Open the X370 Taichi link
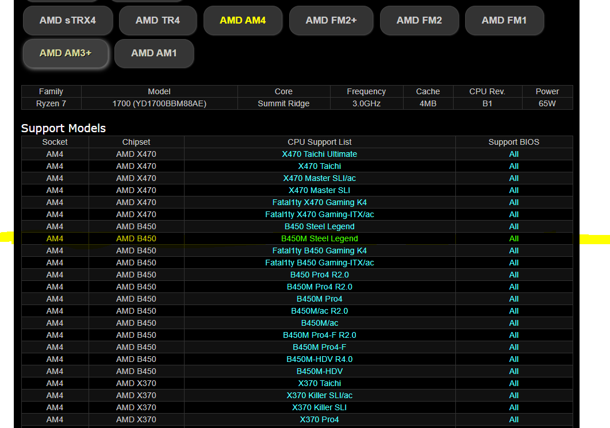 320,383
